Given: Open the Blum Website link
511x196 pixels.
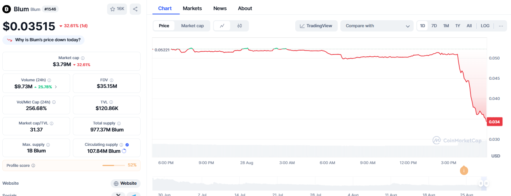Looking at the screenshot, I should pyautogui.click(x=125, y=183).
